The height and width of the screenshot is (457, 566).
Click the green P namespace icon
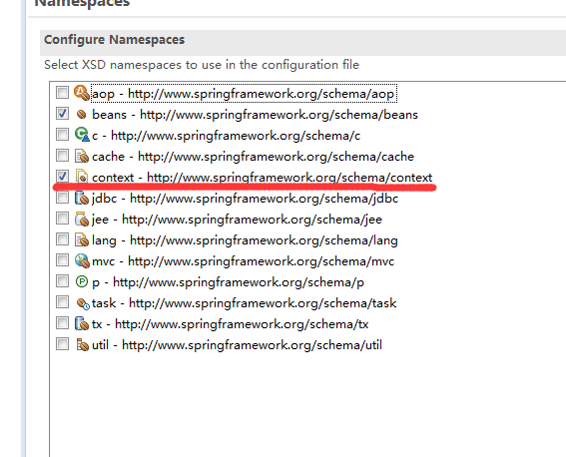tap(82, 281)
